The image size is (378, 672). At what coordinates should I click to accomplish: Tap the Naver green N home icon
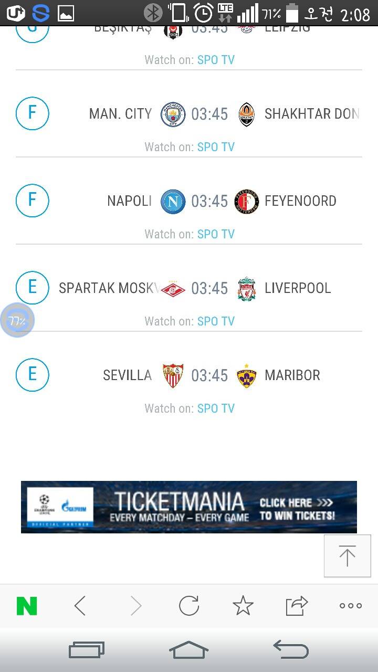tap(27, 606)
